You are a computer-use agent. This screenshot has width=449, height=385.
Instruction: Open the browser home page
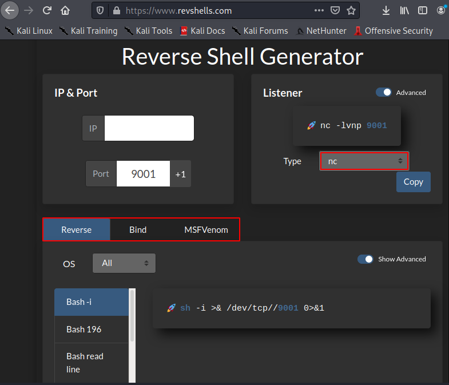pos(65,11)
